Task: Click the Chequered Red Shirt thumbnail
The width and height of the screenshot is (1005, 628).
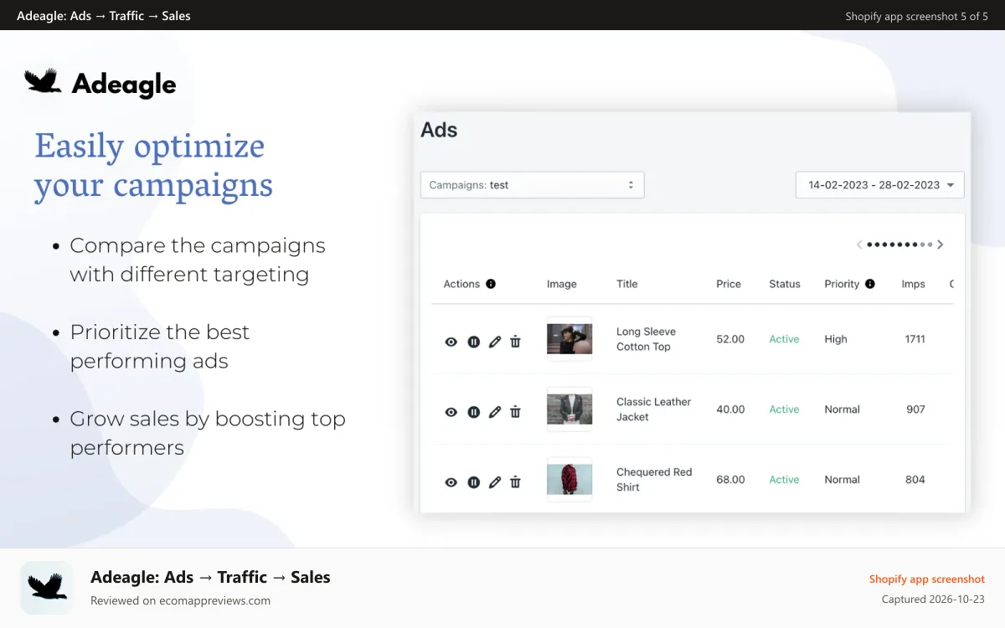Action: (x=569, y=479)
